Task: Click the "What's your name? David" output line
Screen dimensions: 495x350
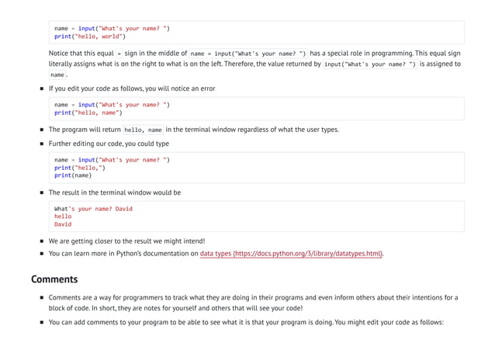Action: pyautogui.click(x=93, y=209)
